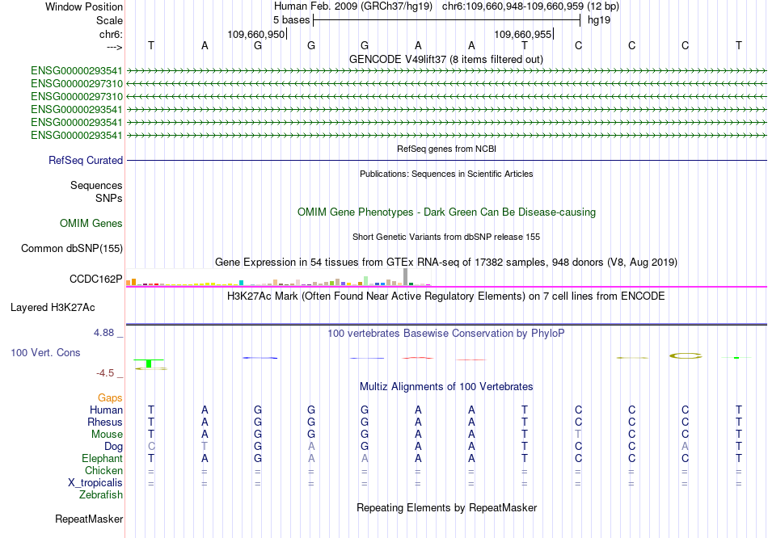Click the 109,660,955 coordinate marker
768x538 pixels.
coord(522,34)
